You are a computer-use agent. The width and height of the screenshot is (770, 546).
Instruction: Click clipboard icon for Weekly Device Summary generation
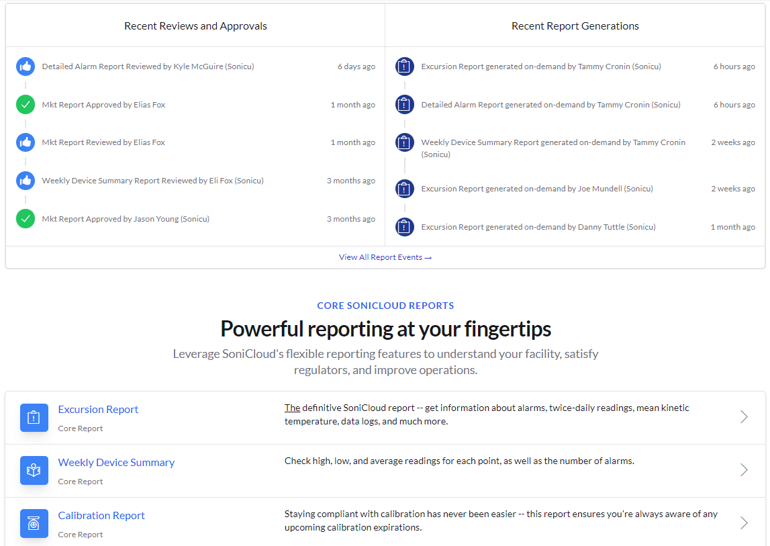405,142
